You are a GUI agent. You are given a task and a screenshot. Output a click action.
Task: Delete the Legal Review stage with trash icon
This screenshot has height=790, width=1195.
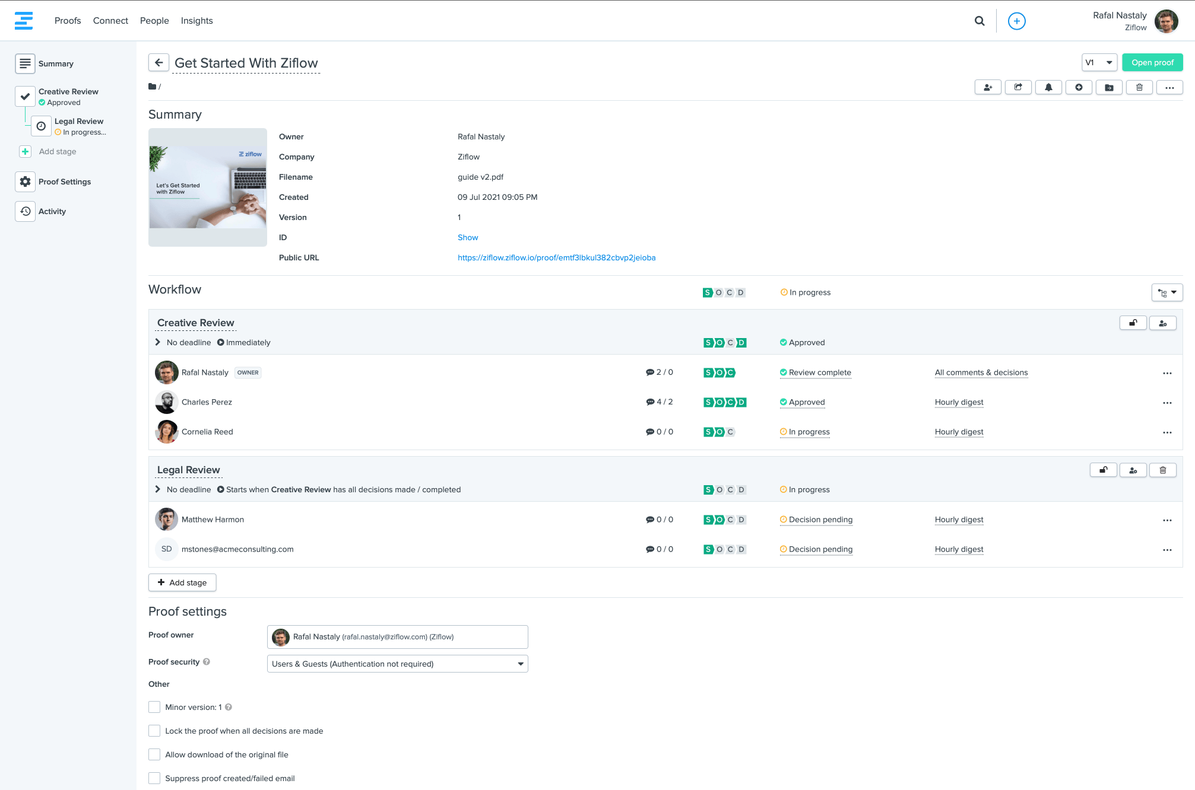tap(1163, 470)
